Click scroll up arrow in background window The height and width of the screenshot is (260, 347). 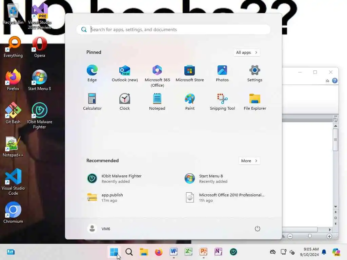(335, 126)
